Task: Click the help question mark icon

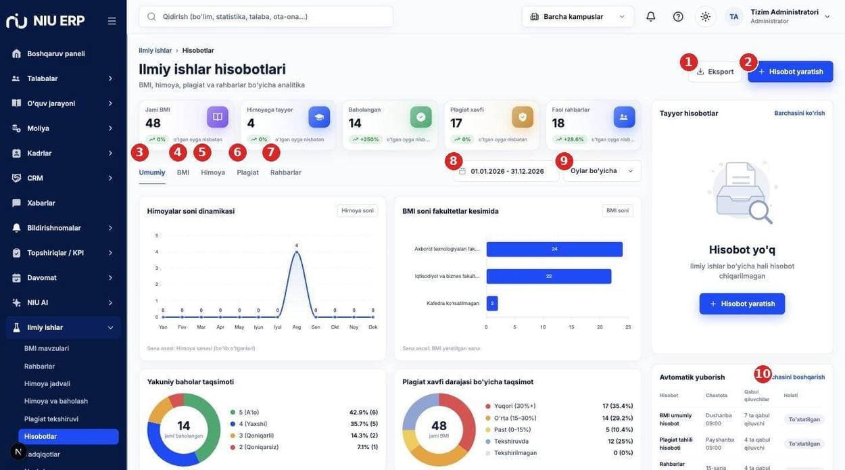Action: click(x=678, y=16)
